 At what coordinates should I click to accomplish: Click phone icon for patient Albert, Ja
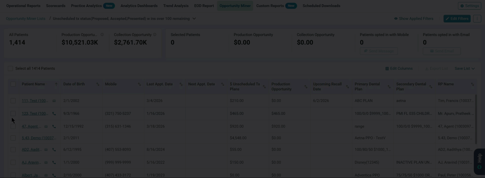tap(54, 175)
